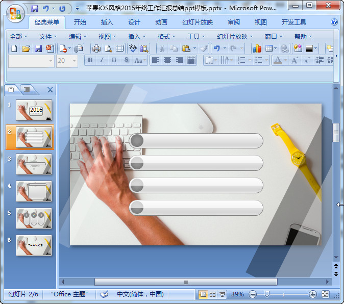The image size is (344, 304).
Task: Open print preview magnifier icon
Action: tap(108, 48)
